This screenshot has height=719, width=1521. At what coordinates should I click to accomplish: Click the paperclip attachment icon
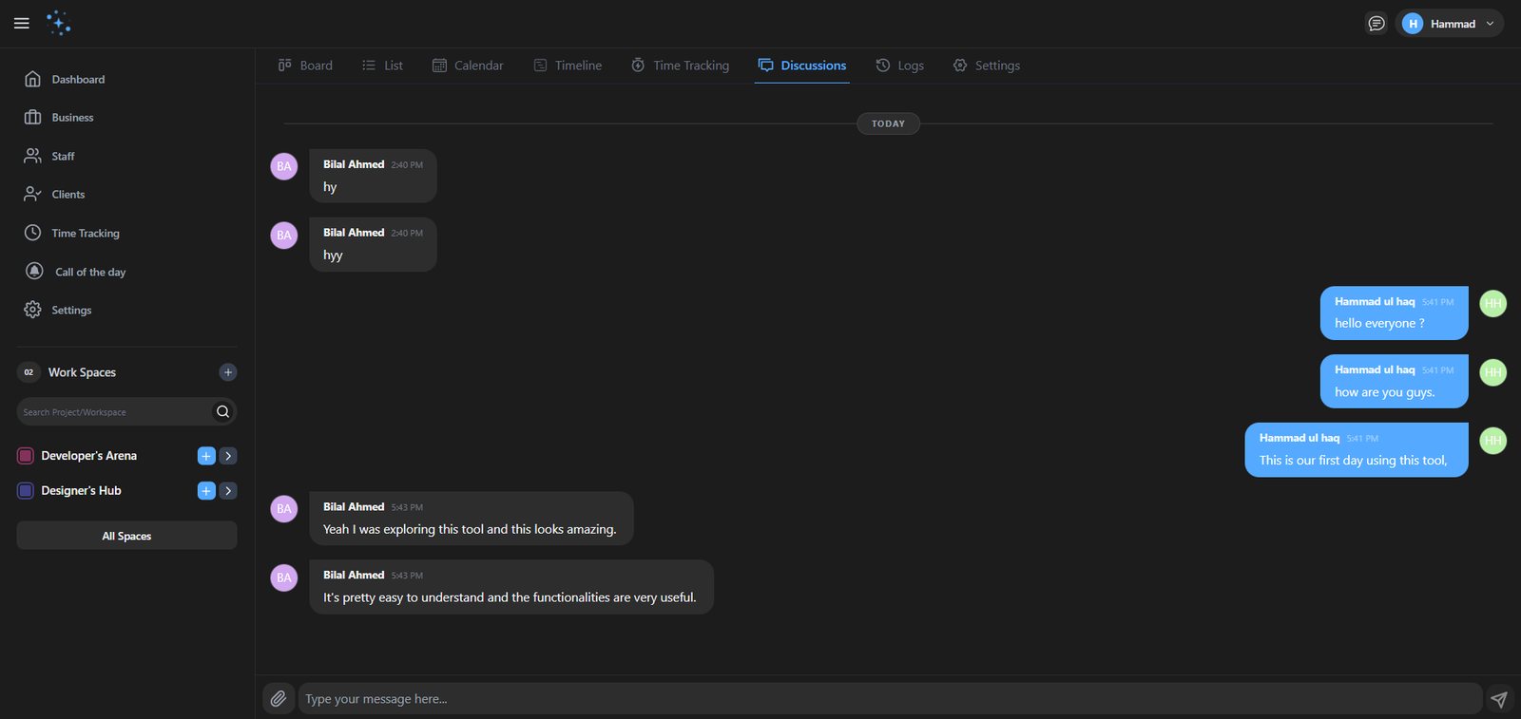pyautogui.click(x=278, y=699)
